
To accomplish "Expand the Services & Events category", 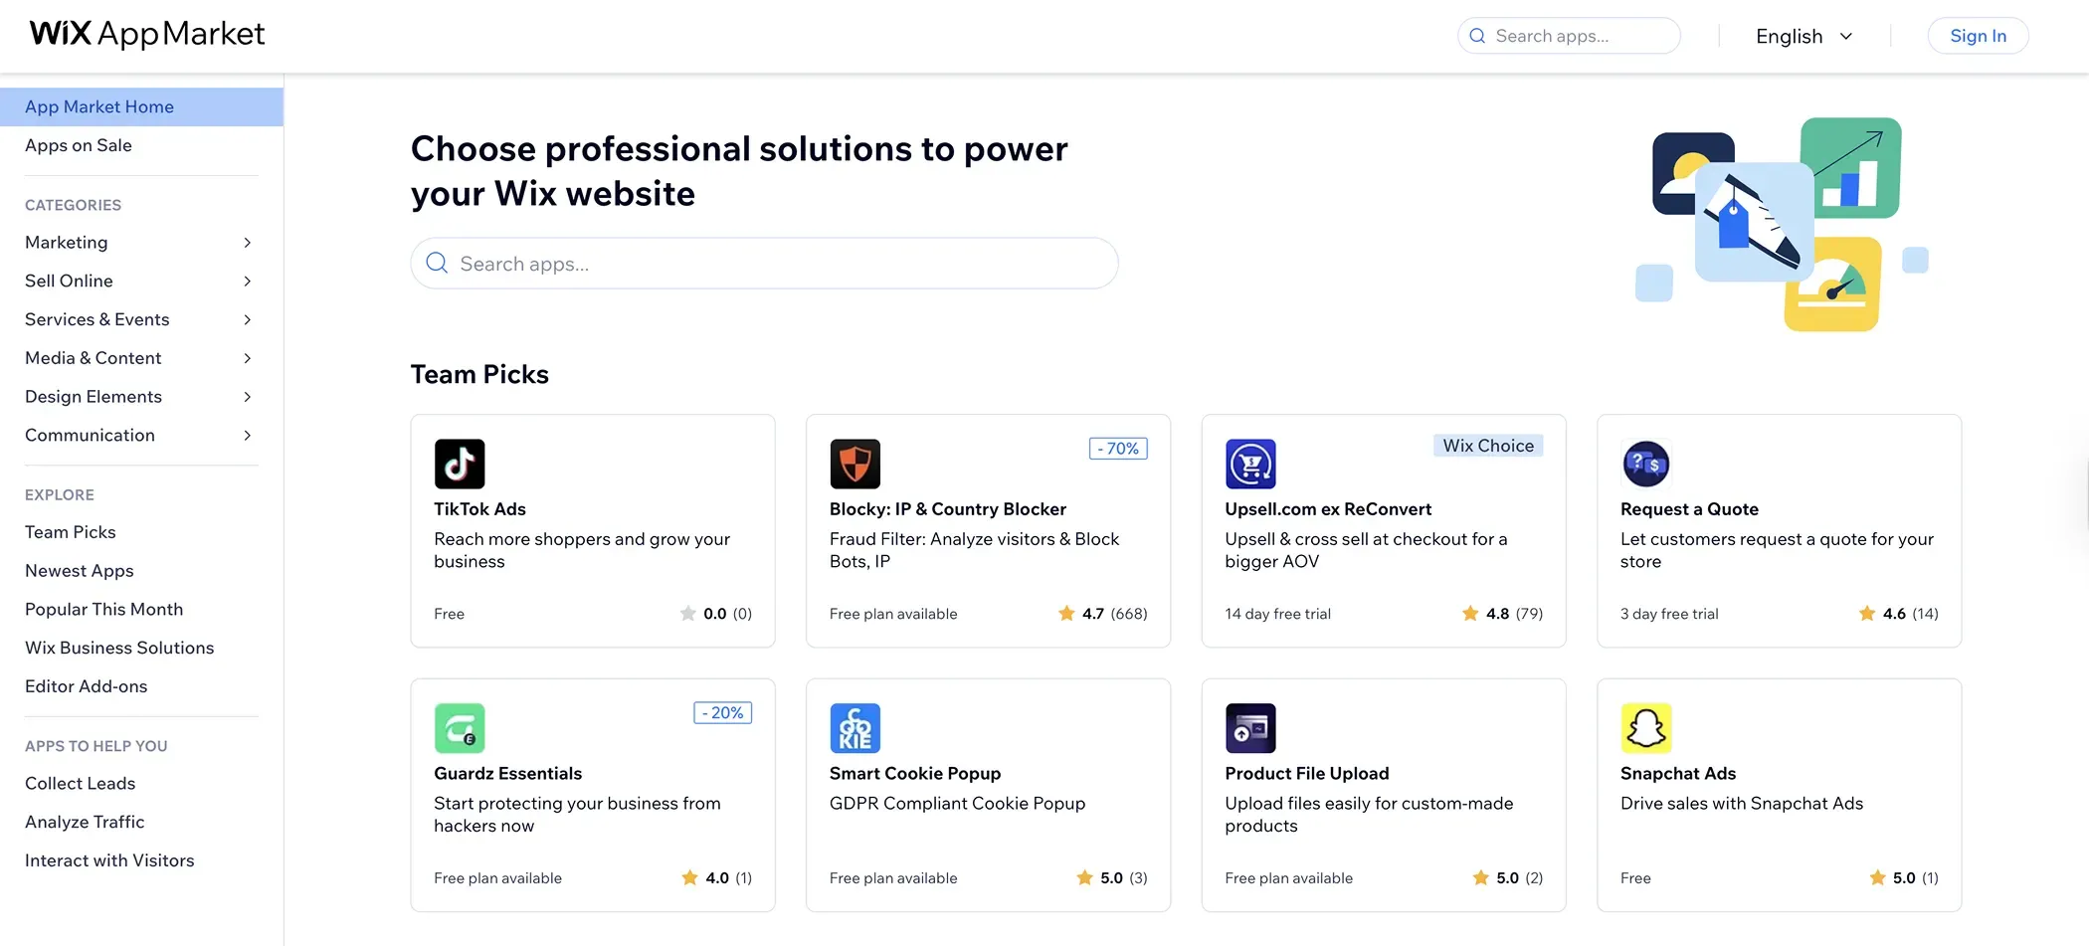I will click(96, 319).
